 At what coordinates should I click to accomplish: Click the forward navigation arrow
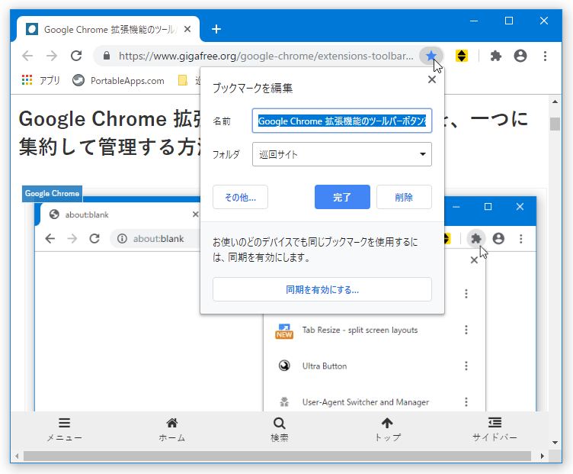point(52,56)
